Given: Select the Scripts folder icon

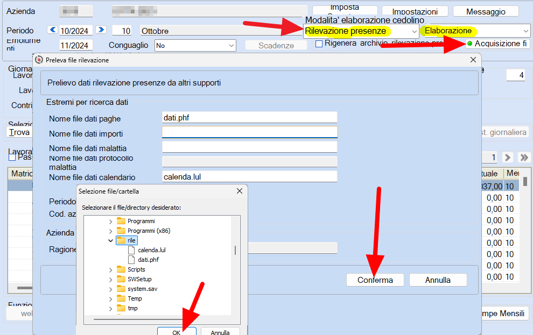Looking at the screenshot, I should (x=121, y=269).
